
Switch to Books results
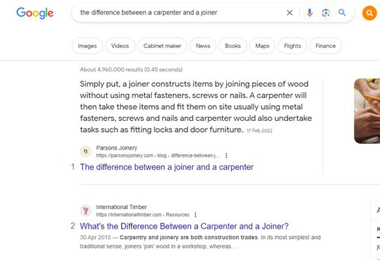point(233,46)
